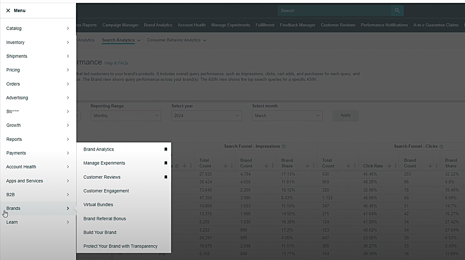Open Impressions Brand Count column options
This screenshot has width=465, height=260.
(273, 166)
